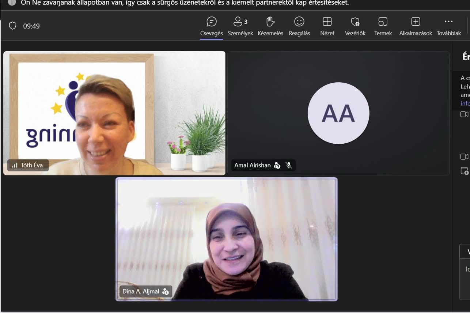Open the Csevegés chat panel
Viewport: 470px width, 313px height.
[211, 26]
